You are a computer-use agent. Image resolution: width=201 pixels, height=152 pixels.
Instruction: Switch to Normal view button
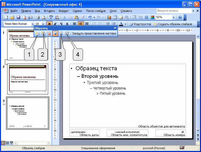tap(3, 143)
